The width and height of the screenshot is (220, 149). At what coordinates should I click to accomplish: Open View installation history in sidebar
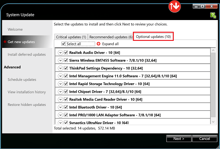click(27, 92)
